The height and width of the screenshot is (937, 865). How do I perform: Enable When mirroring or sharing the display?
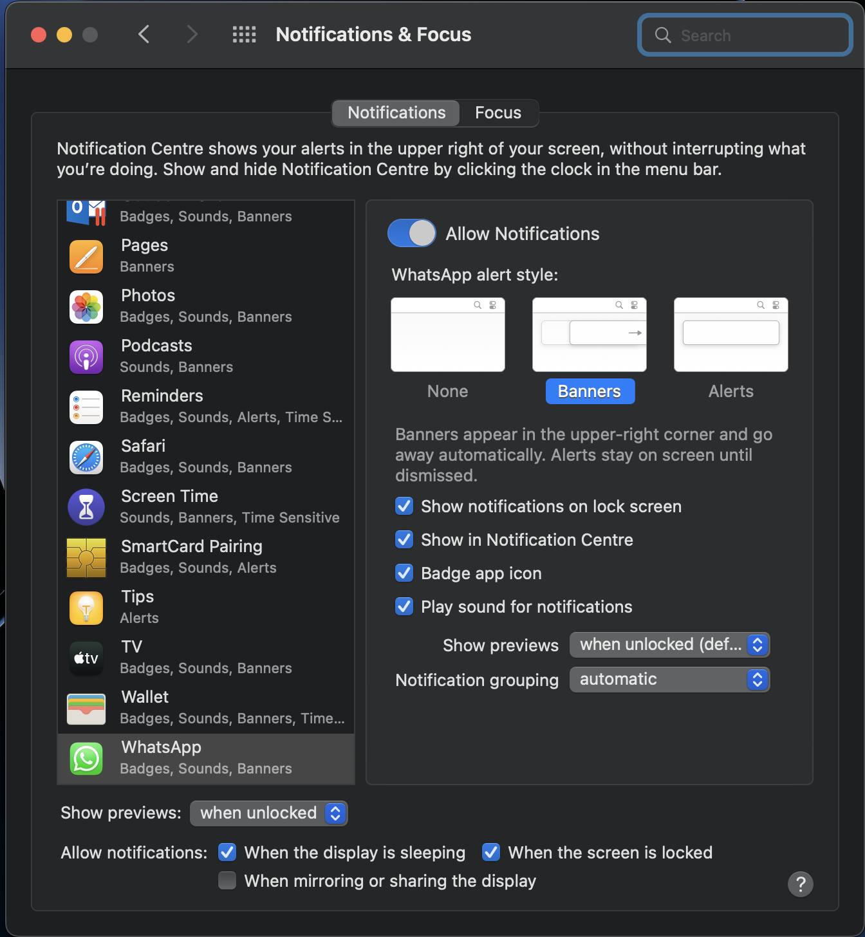coord(227,880)
